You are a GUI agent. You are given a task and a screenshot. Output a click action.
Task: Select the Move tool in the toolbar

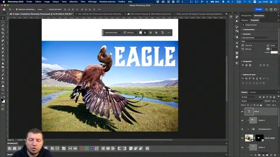pos(3,18)
